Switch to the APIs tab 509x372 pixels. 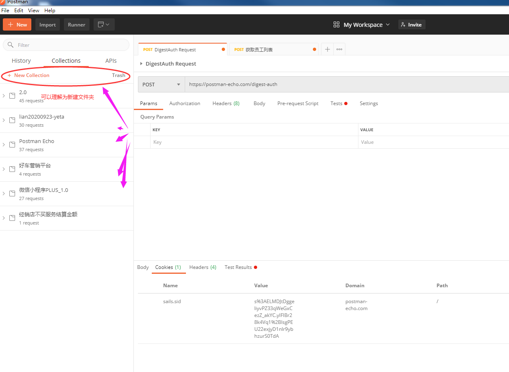[x=111, y=61]
